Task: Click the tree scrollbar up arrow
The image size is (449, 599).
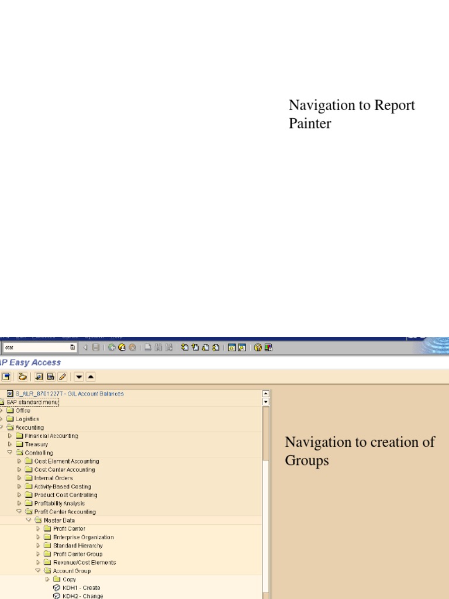Action: pyautogui.click(x=266, y=394)
